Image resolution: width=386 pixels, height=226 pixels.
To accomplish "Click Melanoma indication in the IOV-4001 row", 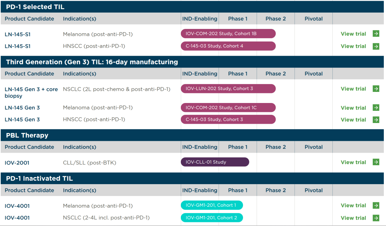I will point(98,206).
